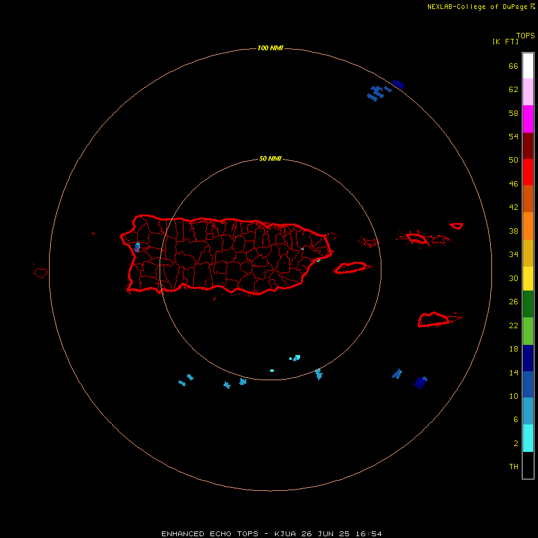Click the orange swatch near 38
Viewport: 538px width, 538px height.
[x=528, y=226]
